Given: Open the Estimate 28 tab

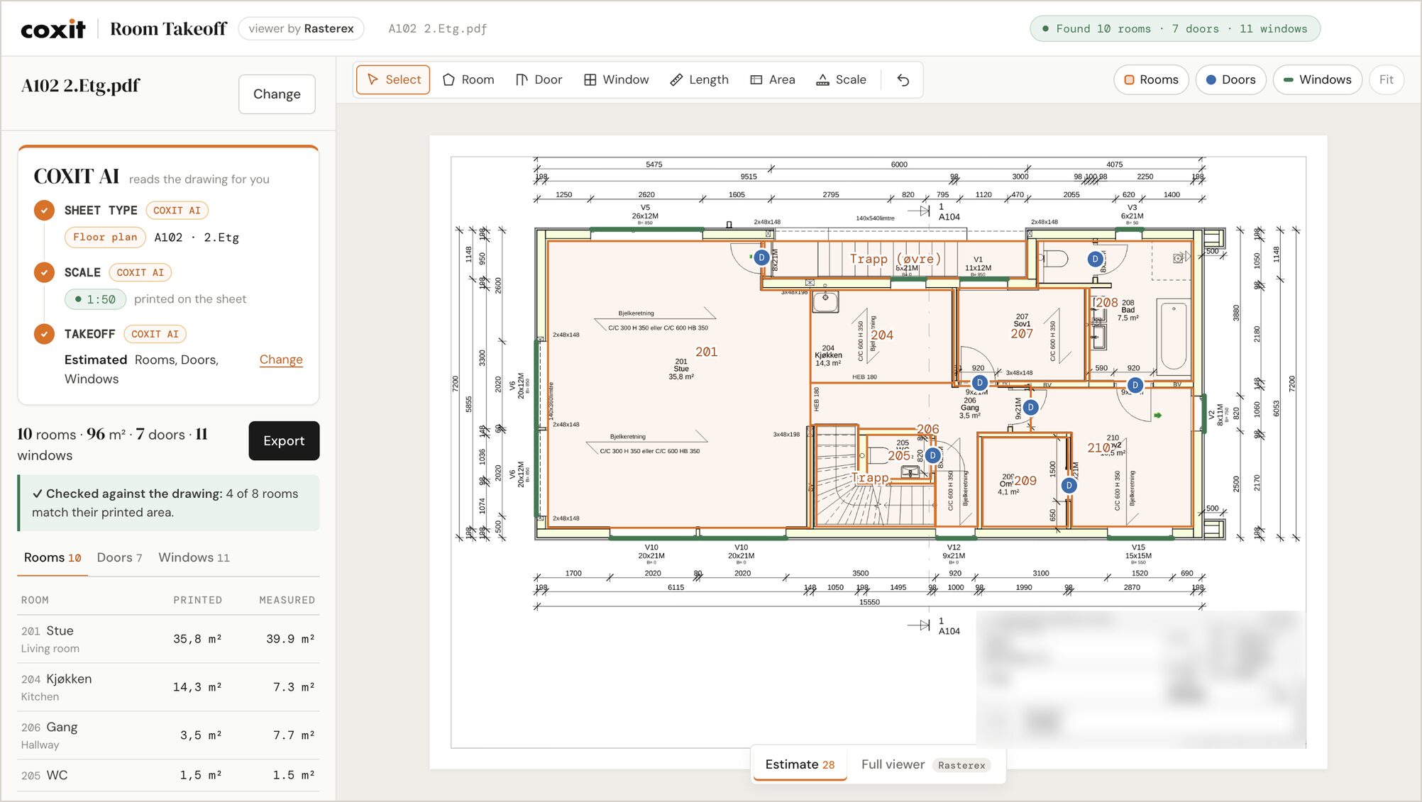Looking at the screenshot, I should pos(800,764).
